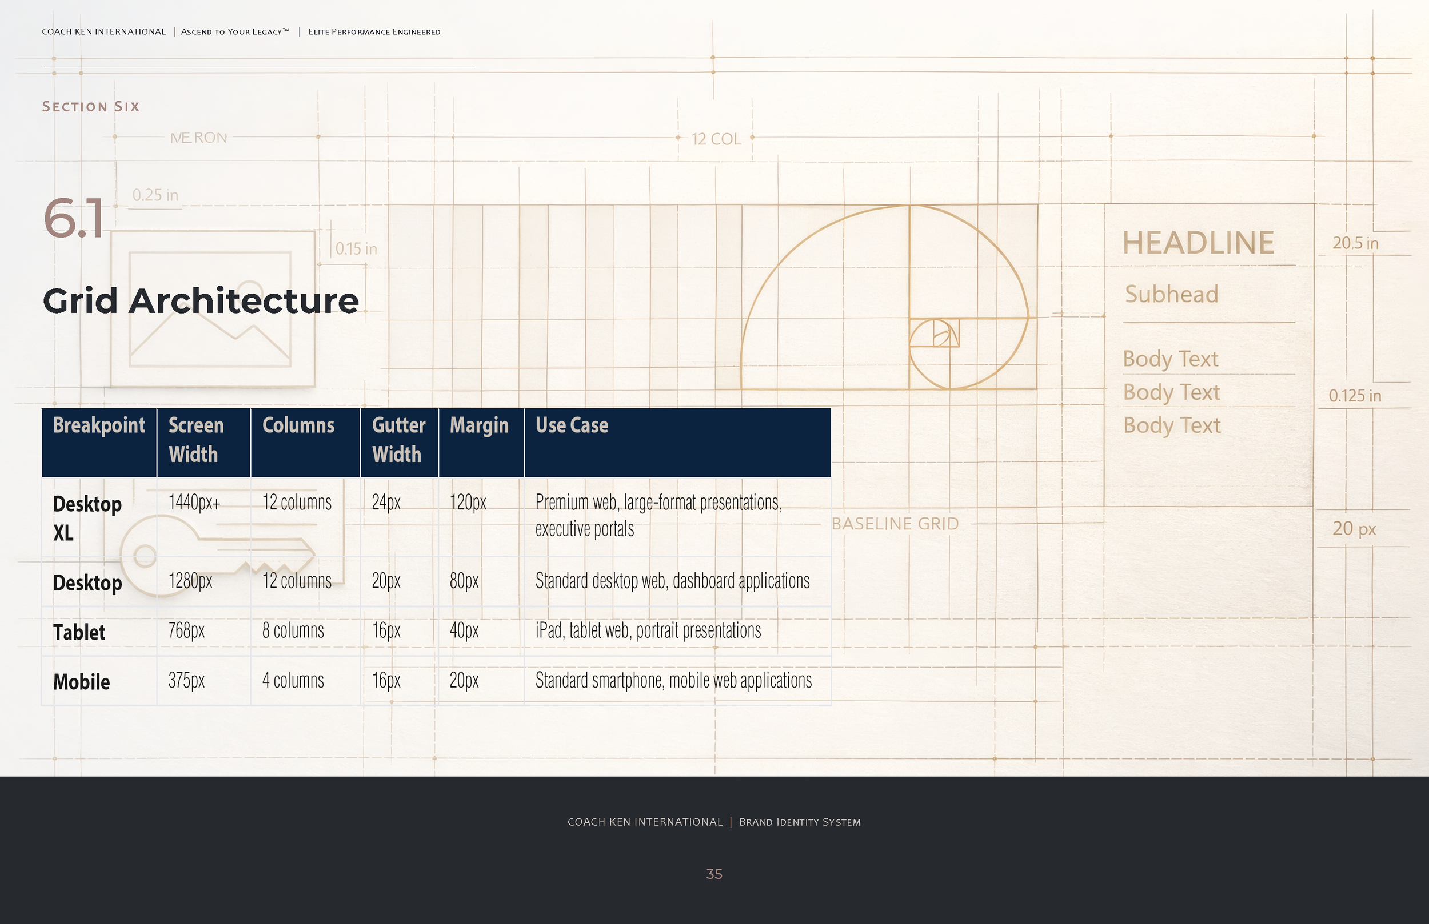Click header 'Ascend to Your Legacy' tagline

point(235,32)
